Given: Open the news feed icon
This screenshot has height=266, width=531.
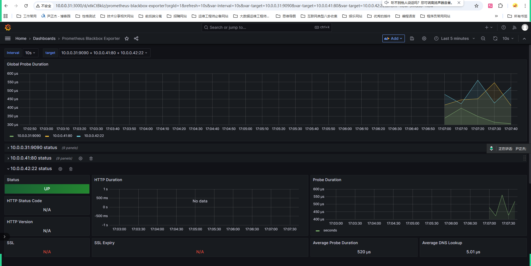Looking at the screenshot, I should pos(514,27).
